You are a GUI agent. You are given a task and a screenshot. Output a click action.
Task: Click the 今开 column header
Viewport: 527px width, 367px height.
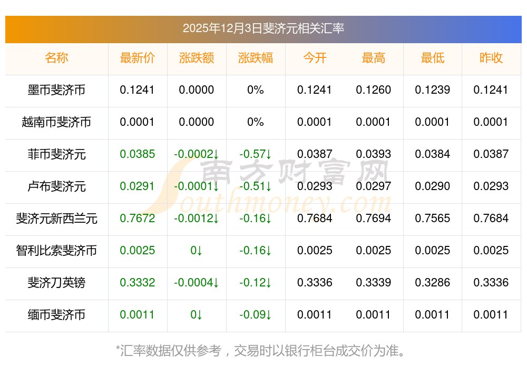[x=314, y=58]
